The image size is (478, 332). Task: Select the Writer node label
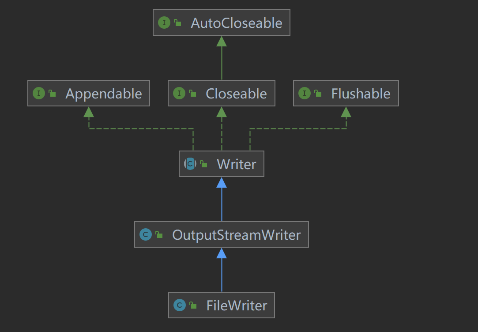pyautogui.click(x=236, y=164)
